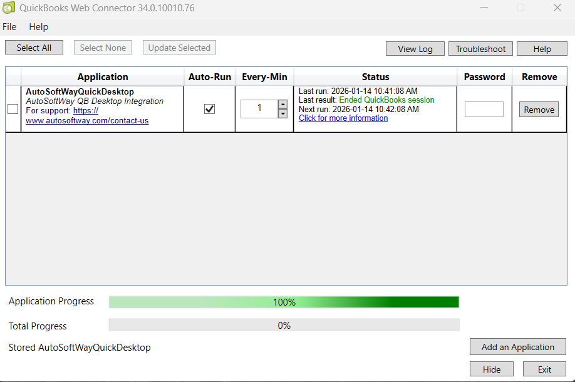Open the Help menu
The height and width of the screenshot is (382, 575).
tap(38, 27)
